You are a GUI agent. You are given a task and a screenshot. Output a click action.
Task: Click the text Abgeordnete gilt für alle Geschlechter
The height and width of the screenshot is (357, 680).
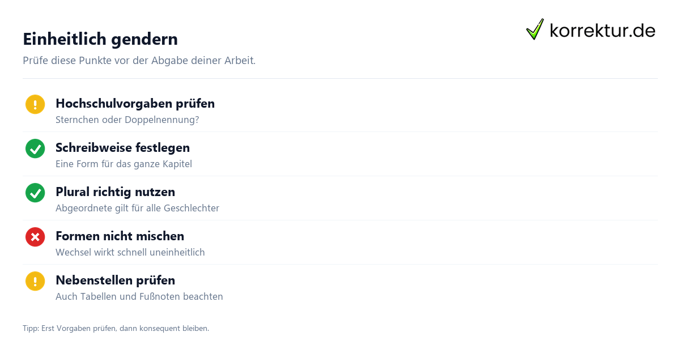pyautogui.click(x=137, y=209)
